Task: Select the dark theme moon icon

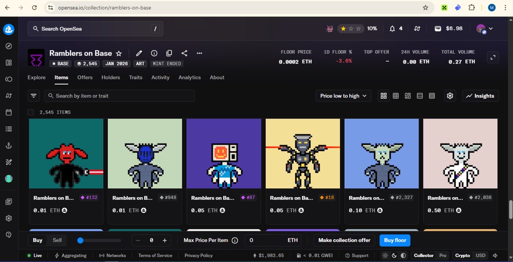Action: 394,255
